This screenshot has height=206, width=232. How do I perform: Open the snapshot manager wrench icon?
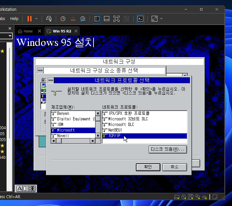[83, 19]
